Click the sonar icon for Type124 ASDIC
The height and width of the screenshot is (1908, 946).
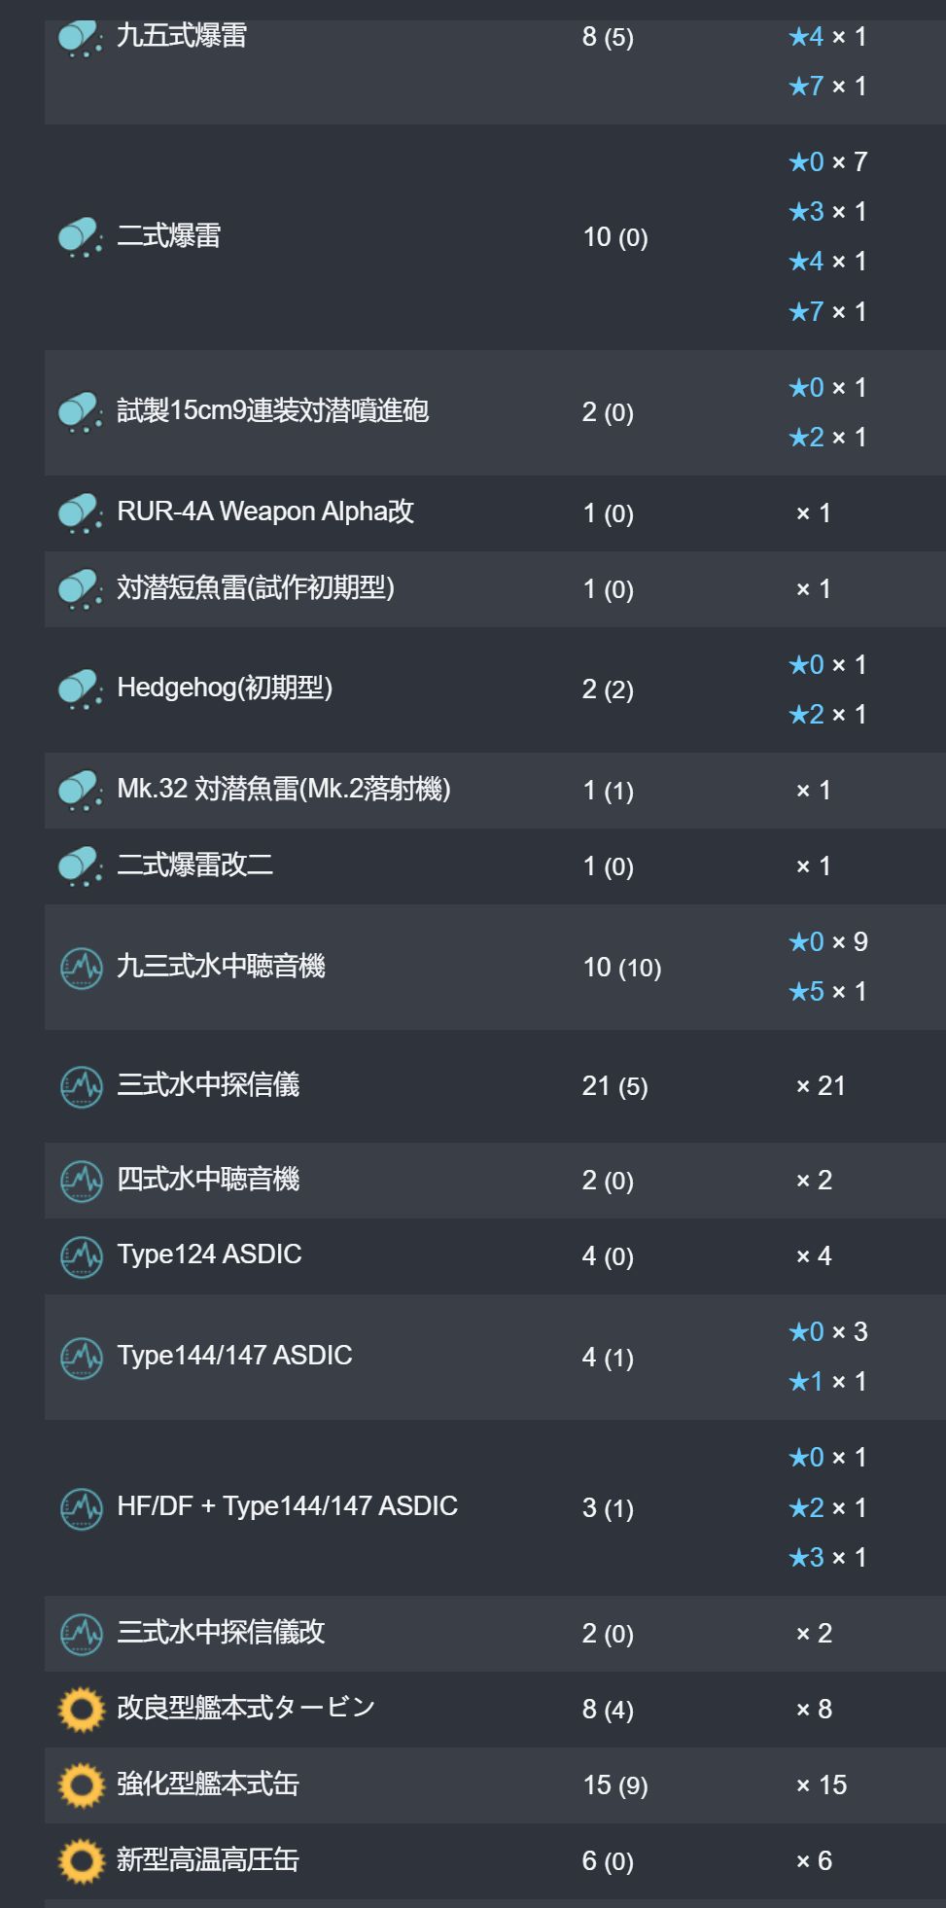tap(81, 1255)
